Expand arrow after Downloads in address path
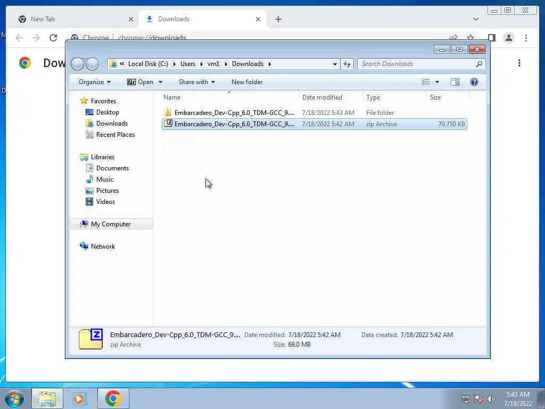545x409 pixels. click(x=270, y=64)
